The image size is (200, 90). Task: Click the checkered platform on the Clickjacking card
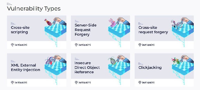pyautogui.click(x=183, y=68)
